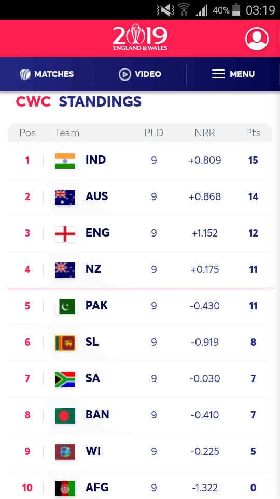The width and height of the screenshot is (280, 499).
Task: Tap the New Zealand flag icon
Action: [x=65, y=270]
